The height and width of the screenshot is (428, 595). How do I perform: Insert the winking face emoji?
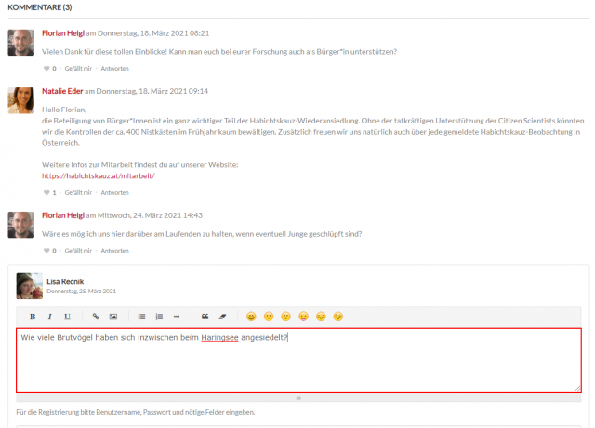[x=338, y=317]
